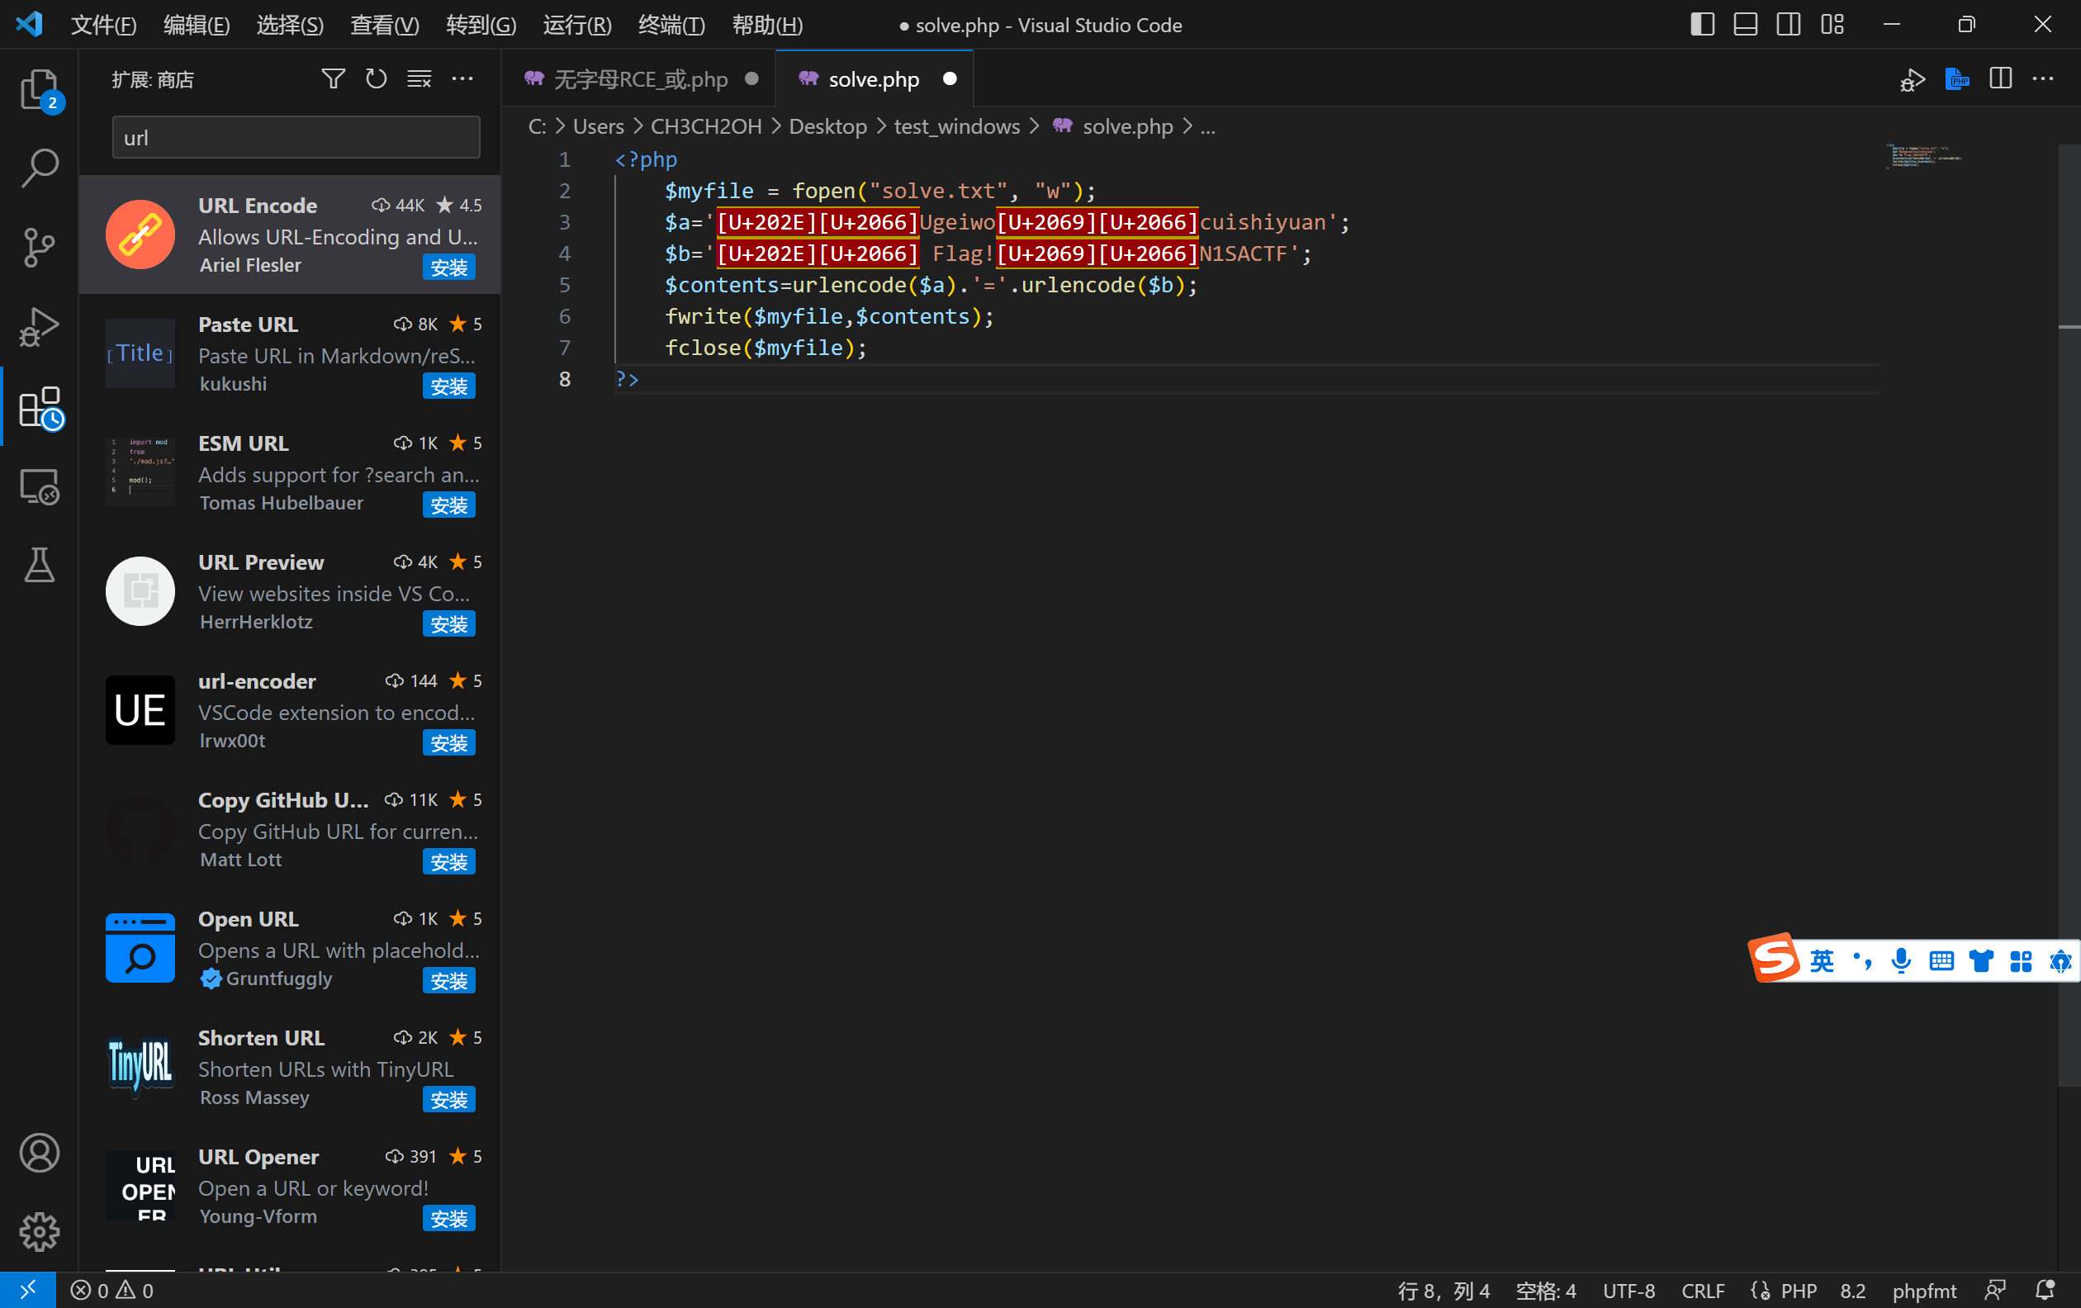This screenshot has width=2081, height=1308.
Task: Open the Explorer view in activity bar
Action: [40, 89]
